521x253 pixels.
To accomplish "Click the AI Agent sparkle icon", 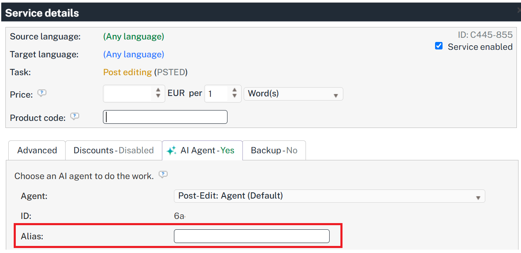I will click(171, 151).
